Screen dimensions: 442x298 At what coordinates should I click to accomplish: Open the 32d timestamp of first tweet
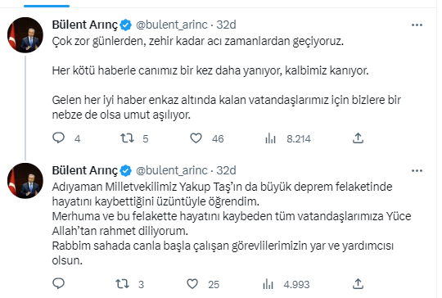click(x=226, y=25)
